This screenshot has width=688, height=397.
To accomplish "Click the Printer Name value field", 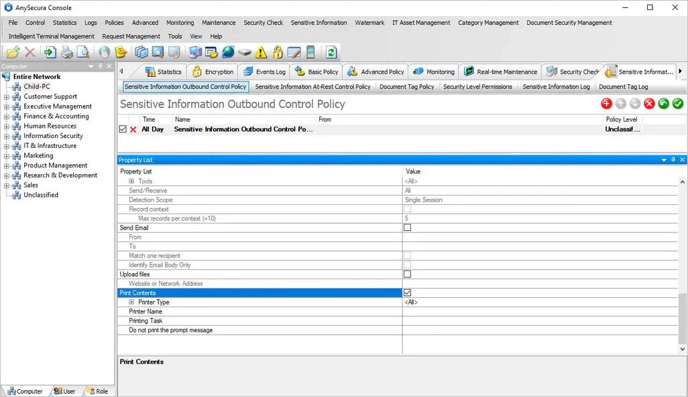I will [540, 311].
